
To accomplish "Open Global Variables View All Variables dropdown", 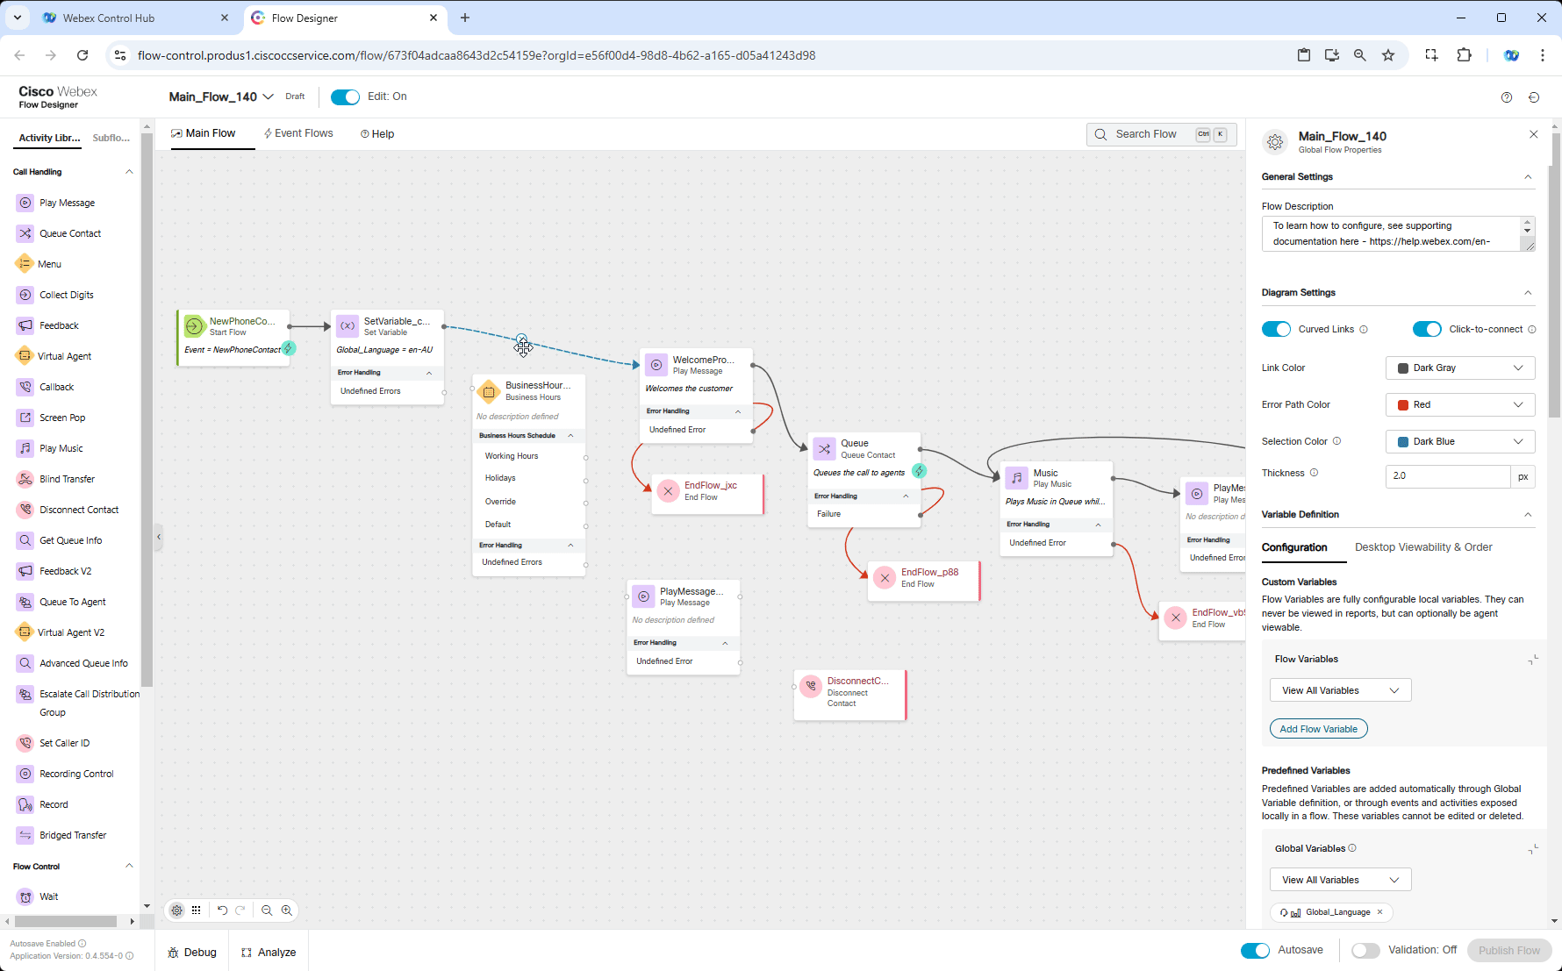I will click(1340, 880).
